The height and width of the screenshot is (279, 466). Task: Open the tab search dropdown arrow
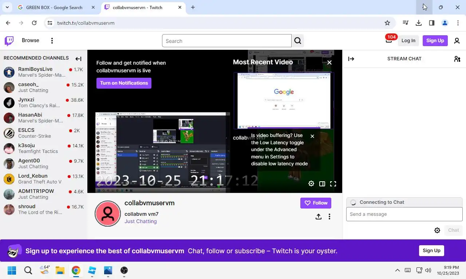pyautogui.click(x=7, y=7)
